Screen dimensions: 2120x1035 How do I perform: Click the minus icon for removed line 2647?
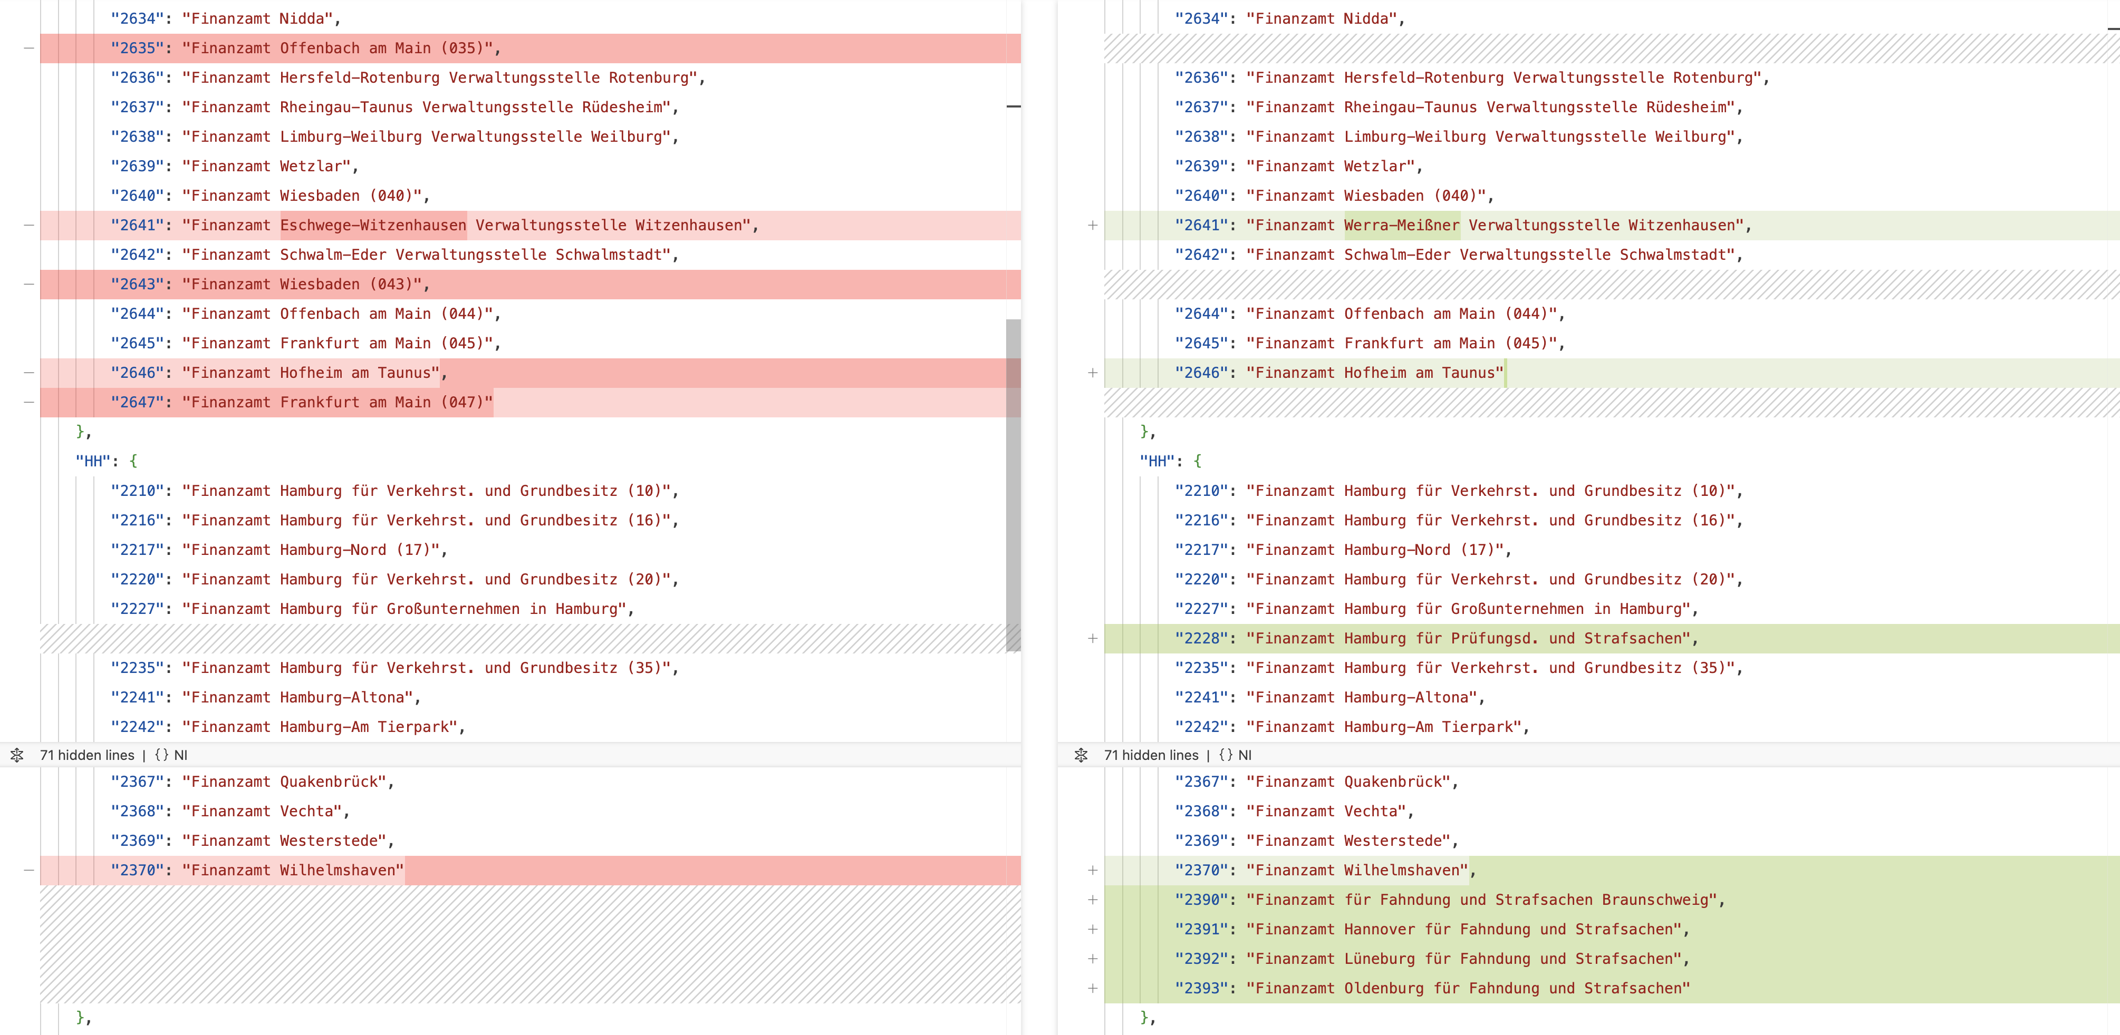pos(29,402)
